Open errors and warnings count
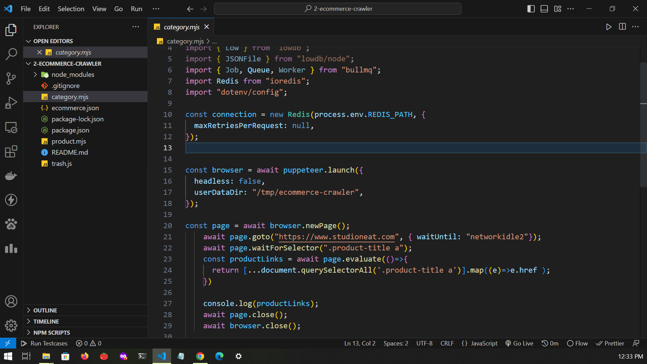This screenshot has height=364, width=647. pos(88,343)
